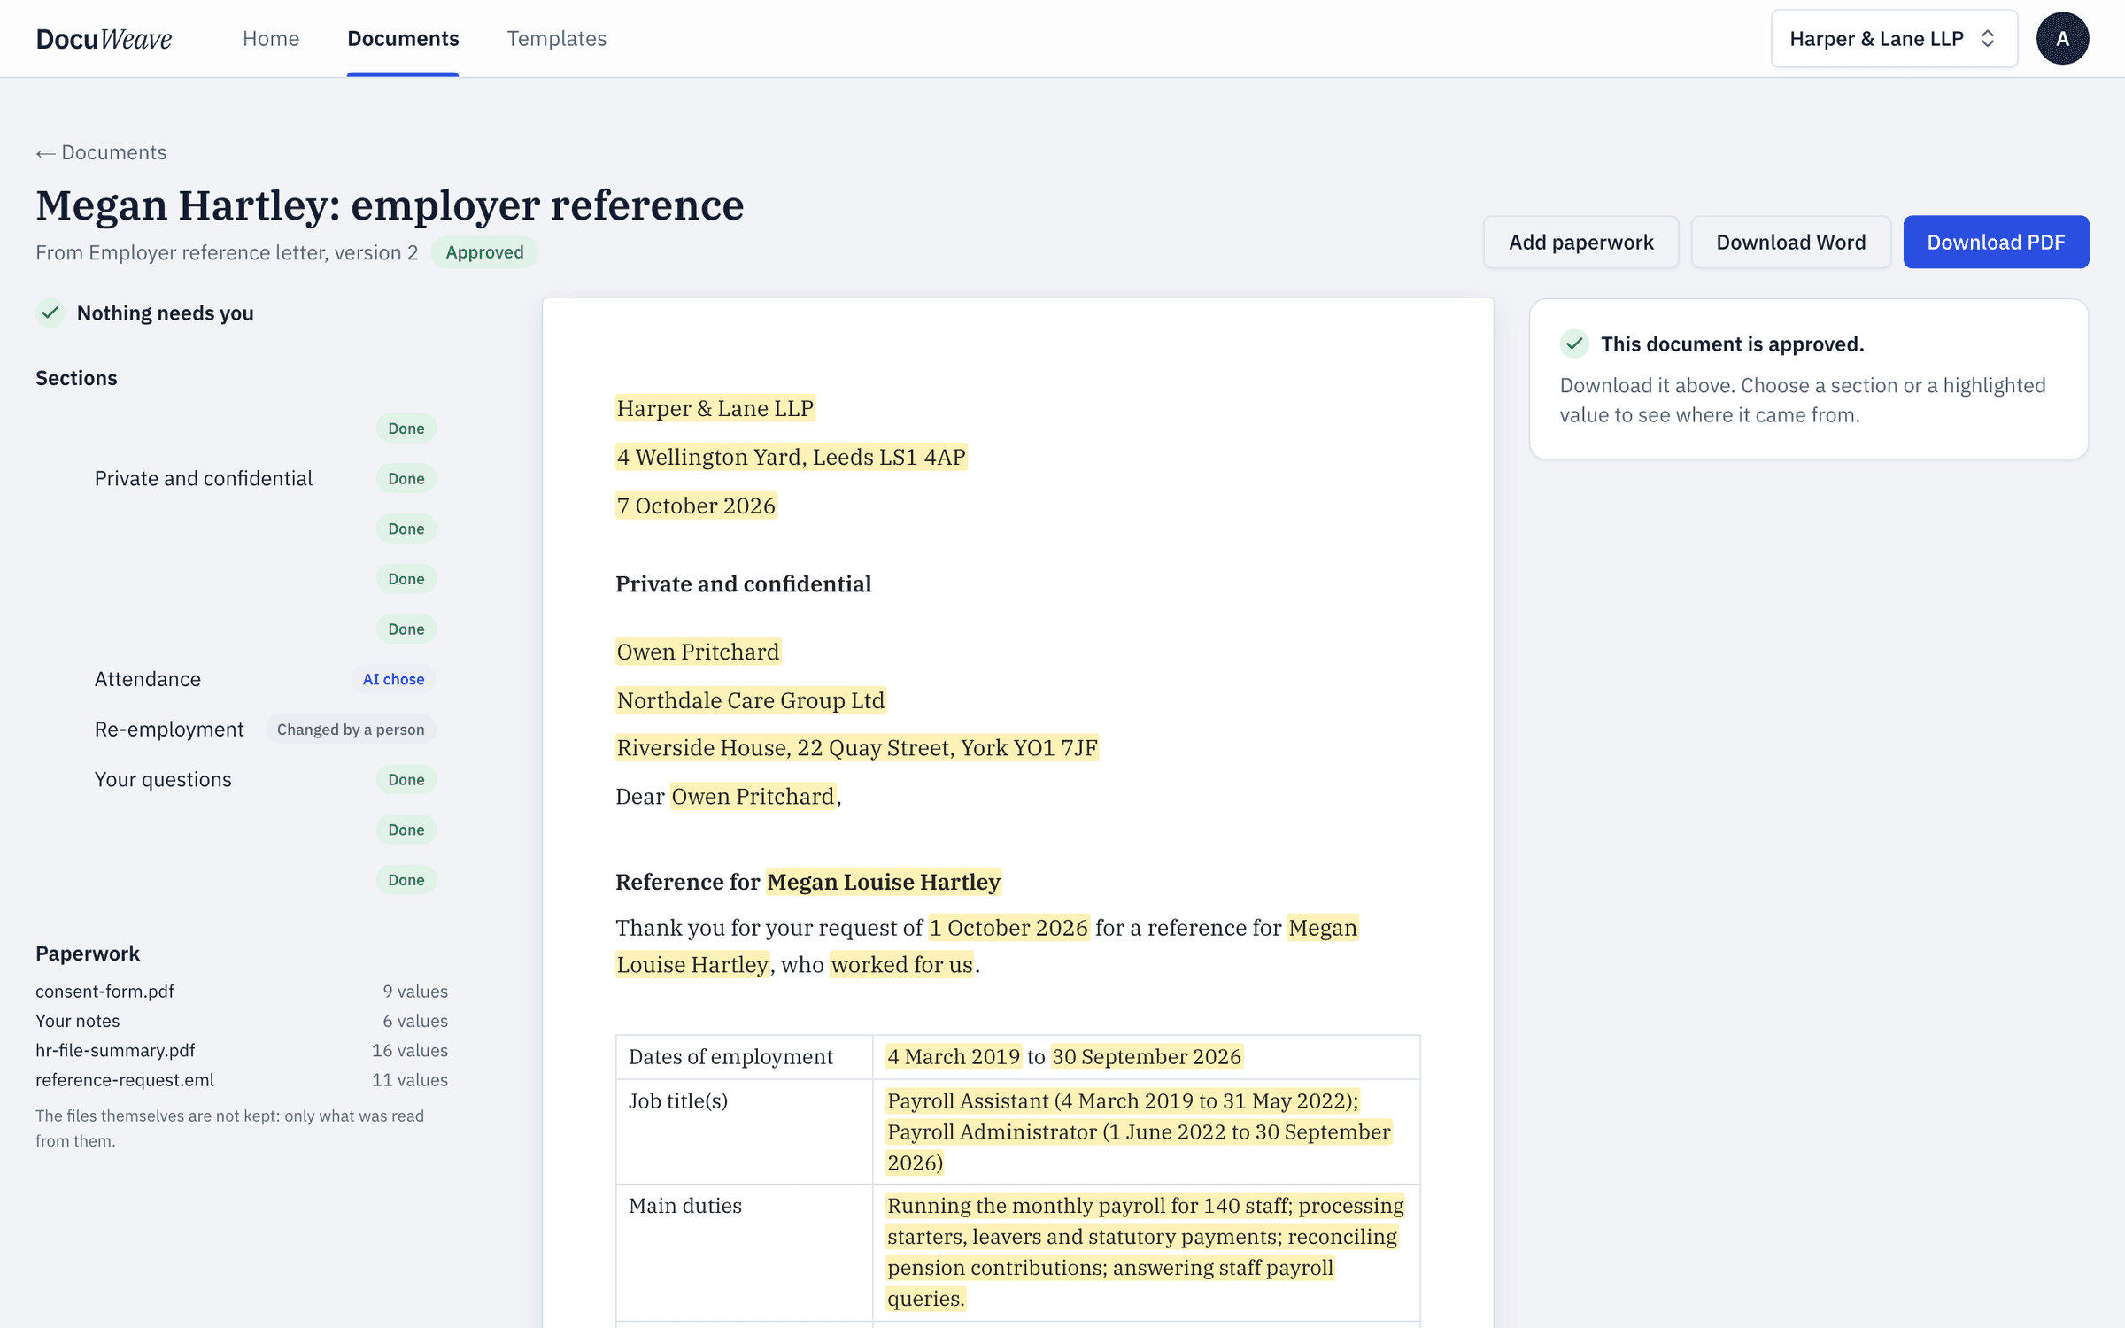Open the Harper & Lane LLP workspace switcher
This screenshot has height=1328, width=2125.
pyautogui.click(x=1894, y=39)
